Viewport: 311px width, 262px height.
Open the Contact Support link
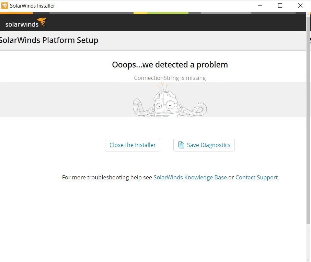click(x=256, y=177)
